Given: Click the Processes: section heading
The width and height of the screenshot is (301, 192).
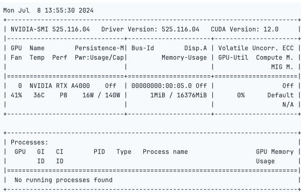Looking at the screenshot, I should 29,142.
